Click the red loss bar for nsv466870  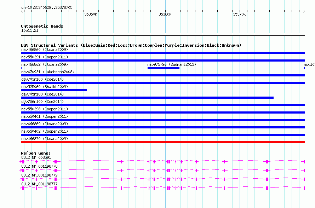pos(163,142)
